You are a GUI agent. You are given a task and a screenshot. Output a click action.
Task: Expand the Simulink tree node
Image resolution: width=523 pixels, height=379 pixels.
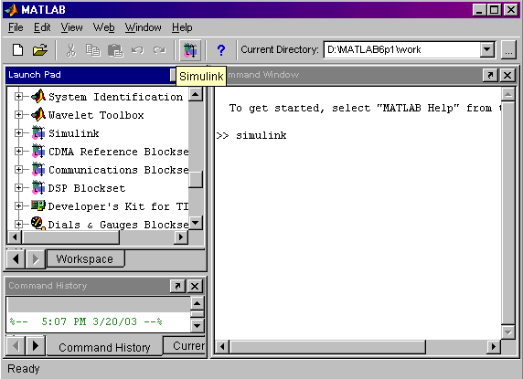(x=18, y=133)
